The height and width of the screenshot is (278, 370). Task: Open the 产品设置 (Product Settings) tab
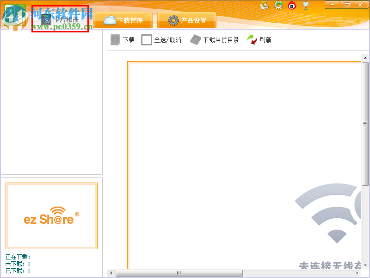click(x=187, y=20)
